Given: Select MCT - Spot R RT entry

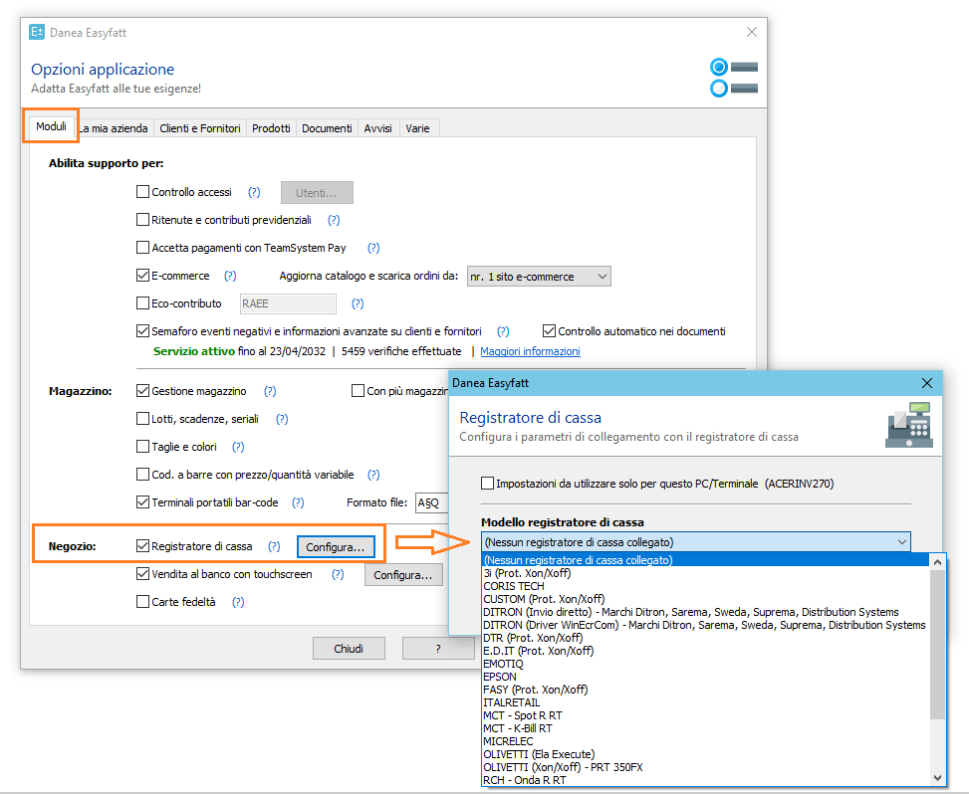Looking at the screenshot, I should pos(705,715).
